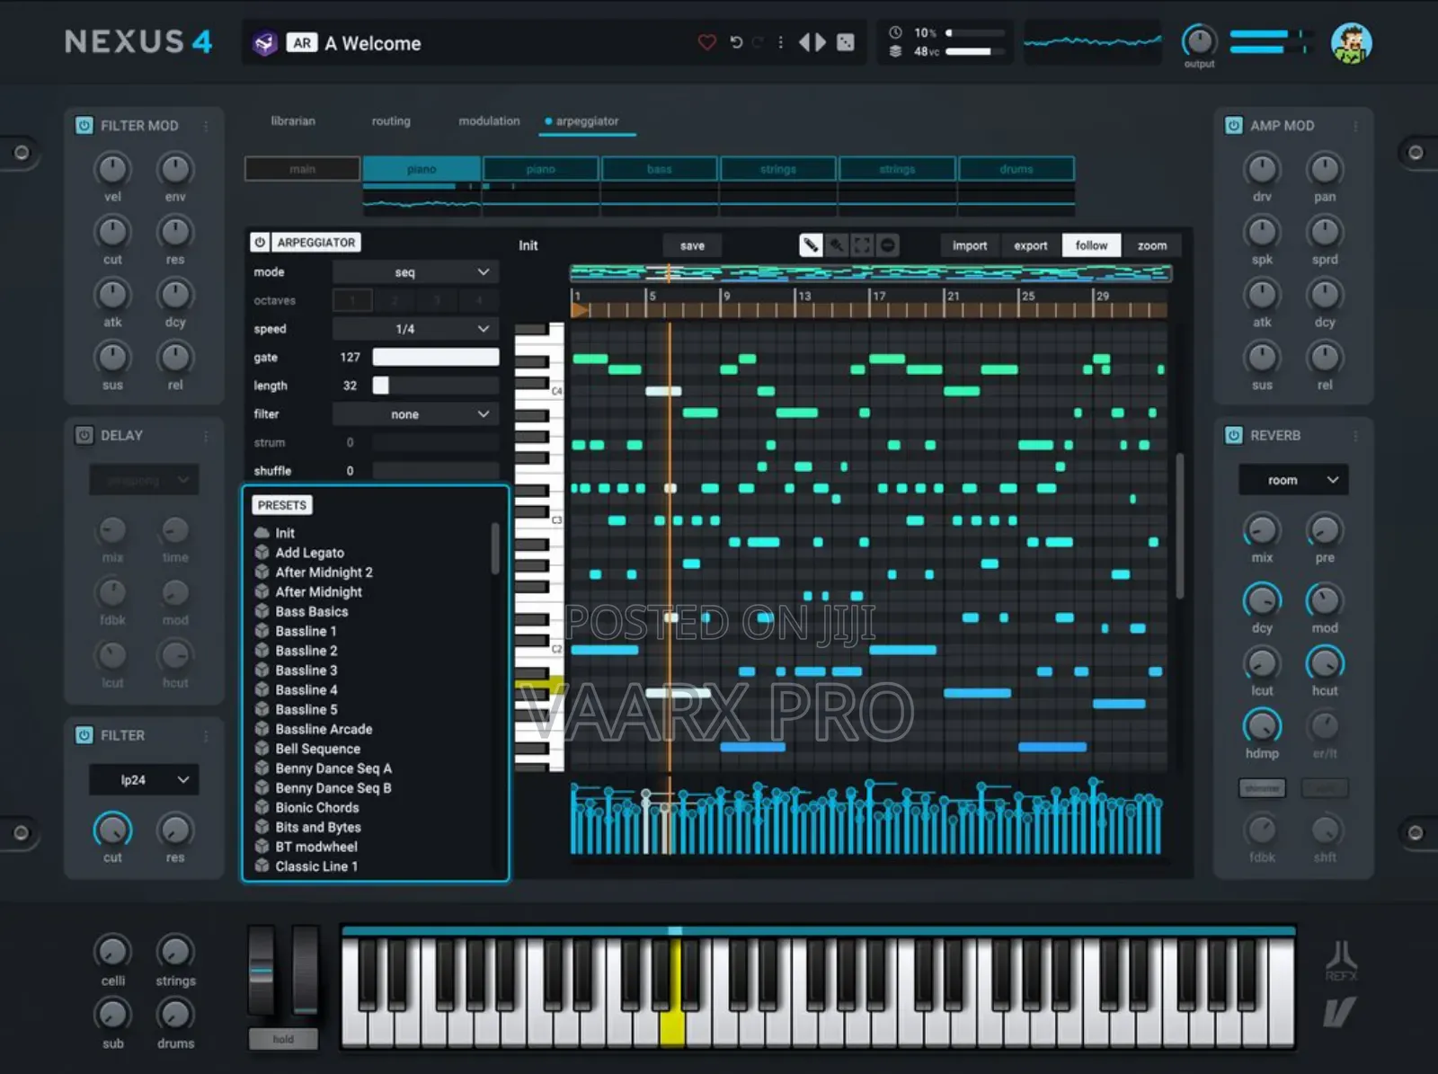The width and height of the screenshot is (1438, 1074).
Task: Adjust the shuffle slider
Action: 436,471
